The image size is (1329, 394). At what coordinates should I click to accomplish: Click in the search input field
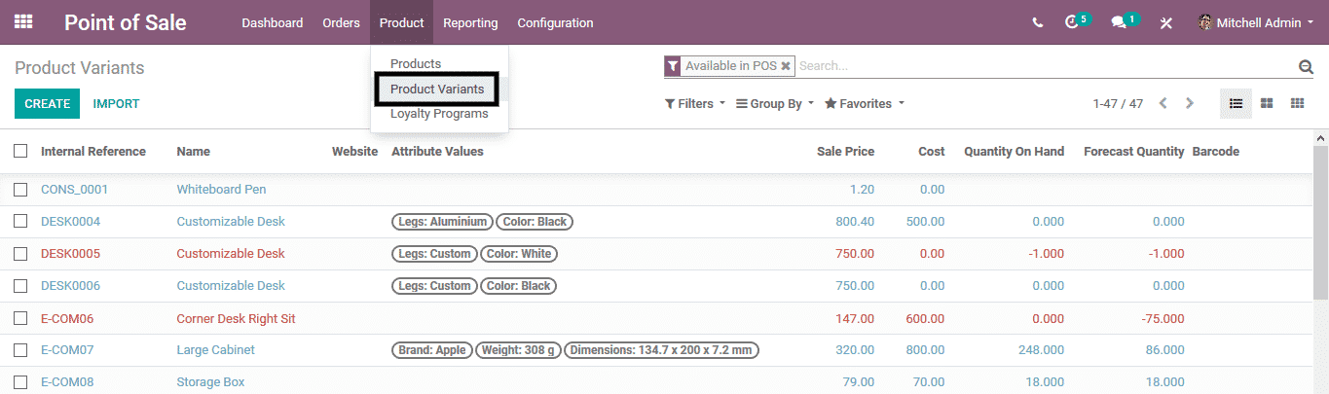click(x=1042, y=66)
